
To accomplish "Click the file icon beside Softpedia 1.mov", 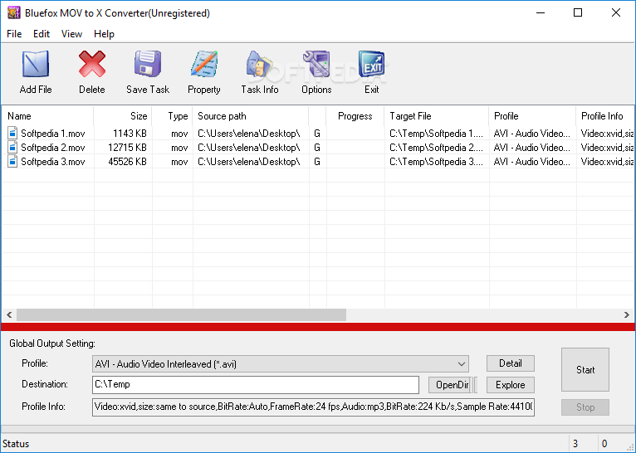I will click(12, 133).
